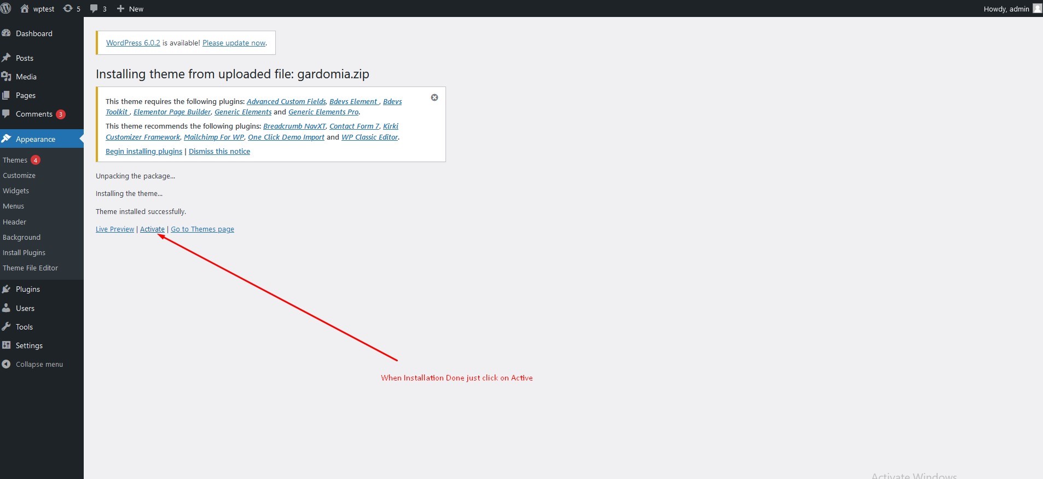Click the Generic Elements link
This screenshot has width=1043, height=479.
[243, 112]
